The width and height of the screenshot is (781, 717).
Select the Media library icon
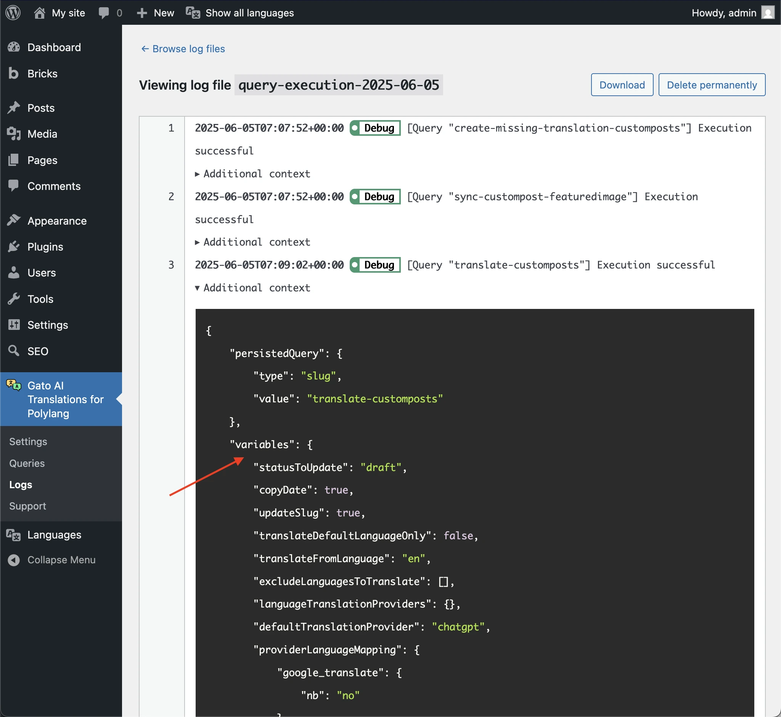coord(14,133)
